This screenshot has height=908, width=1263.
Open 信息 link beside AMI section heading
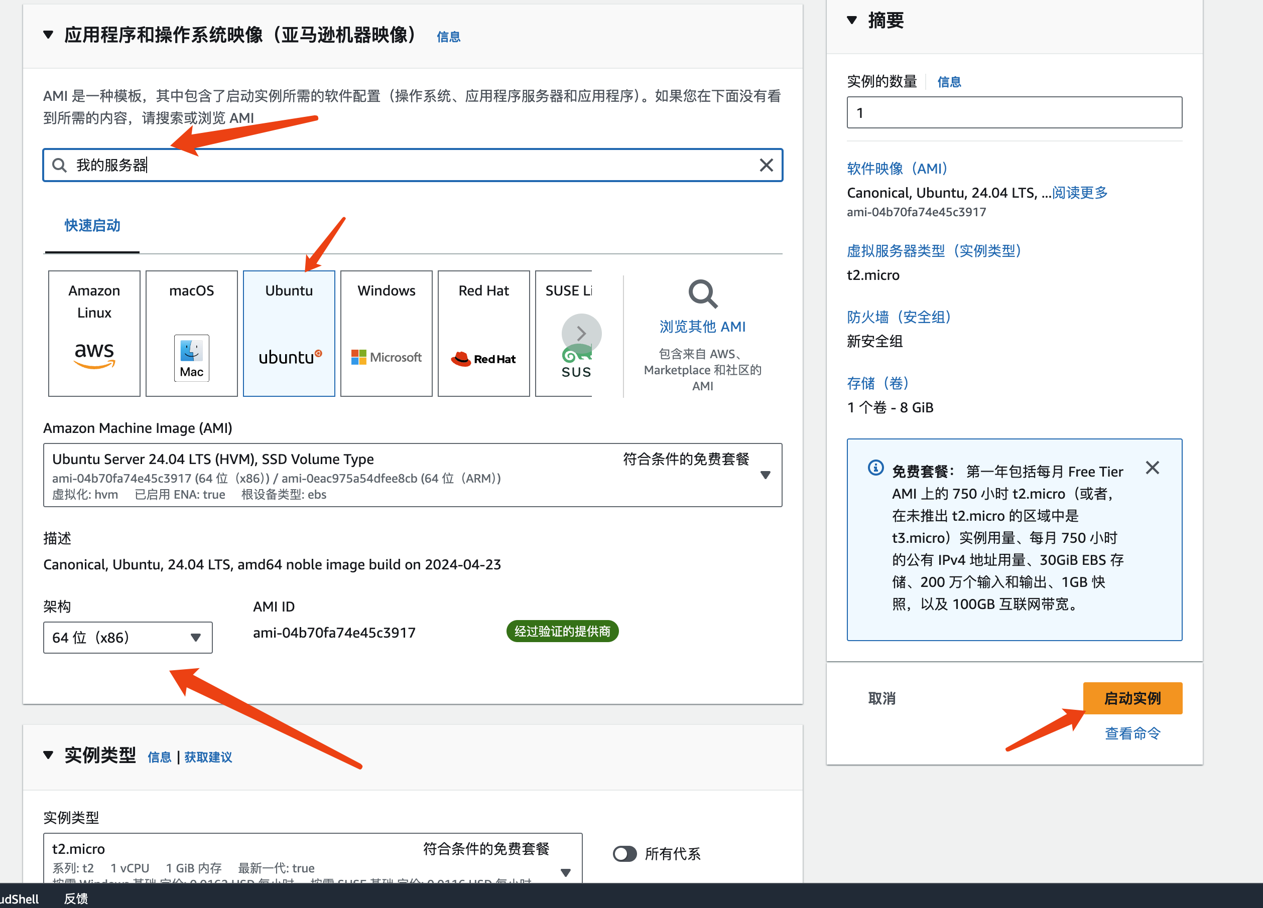(x=448, y=37)
